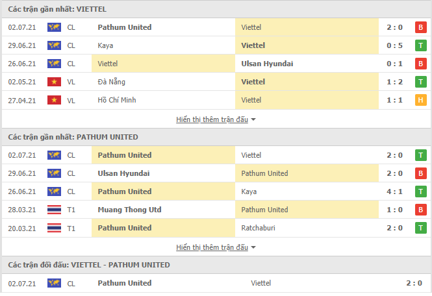Image resolution: width=432 pixels, height=296 pixels.
Task: Click the red B badge for Pathum United vs Viettel 02.07.21
Action: coord(420,27)
